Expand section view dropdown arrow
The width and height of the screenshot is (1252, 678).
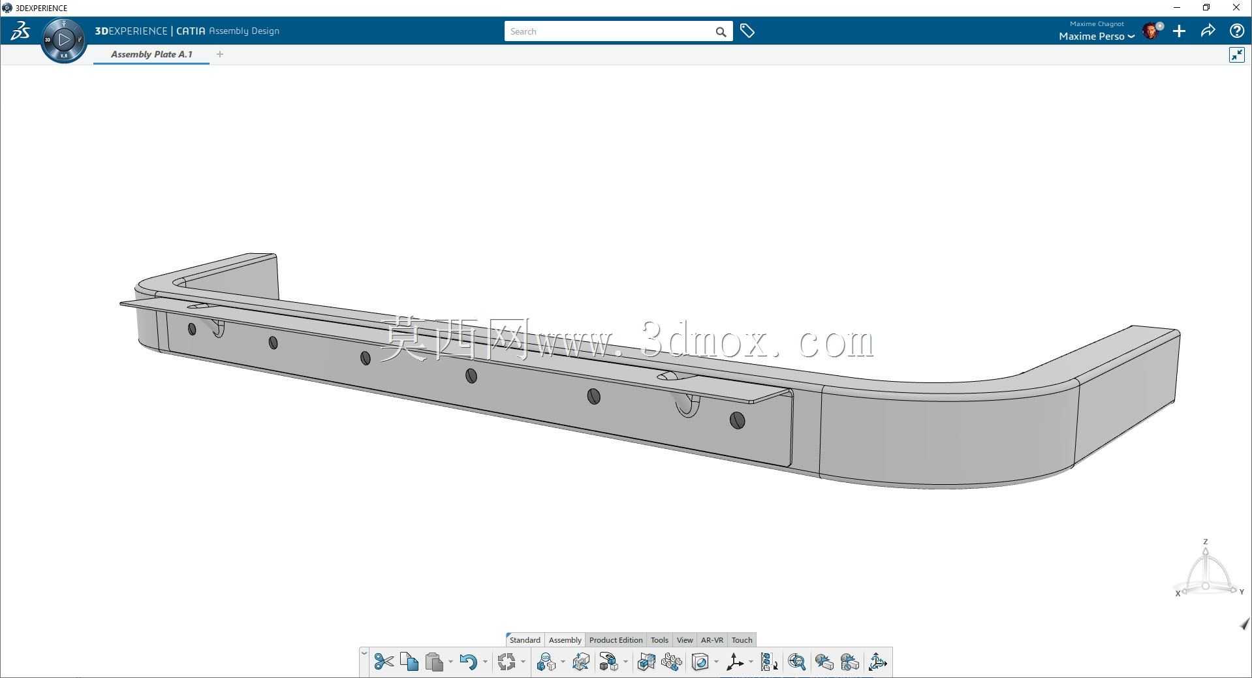716,662
